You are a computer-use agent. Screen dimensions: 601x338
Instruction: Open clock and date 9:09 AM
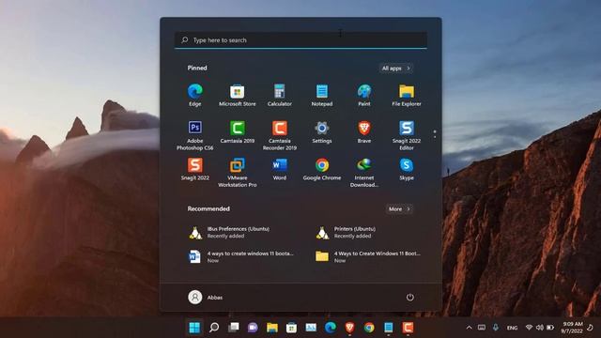point(572,328)
